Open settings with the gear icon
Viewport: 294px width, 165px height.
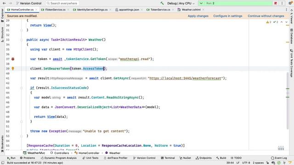click(x=290, y=3)
